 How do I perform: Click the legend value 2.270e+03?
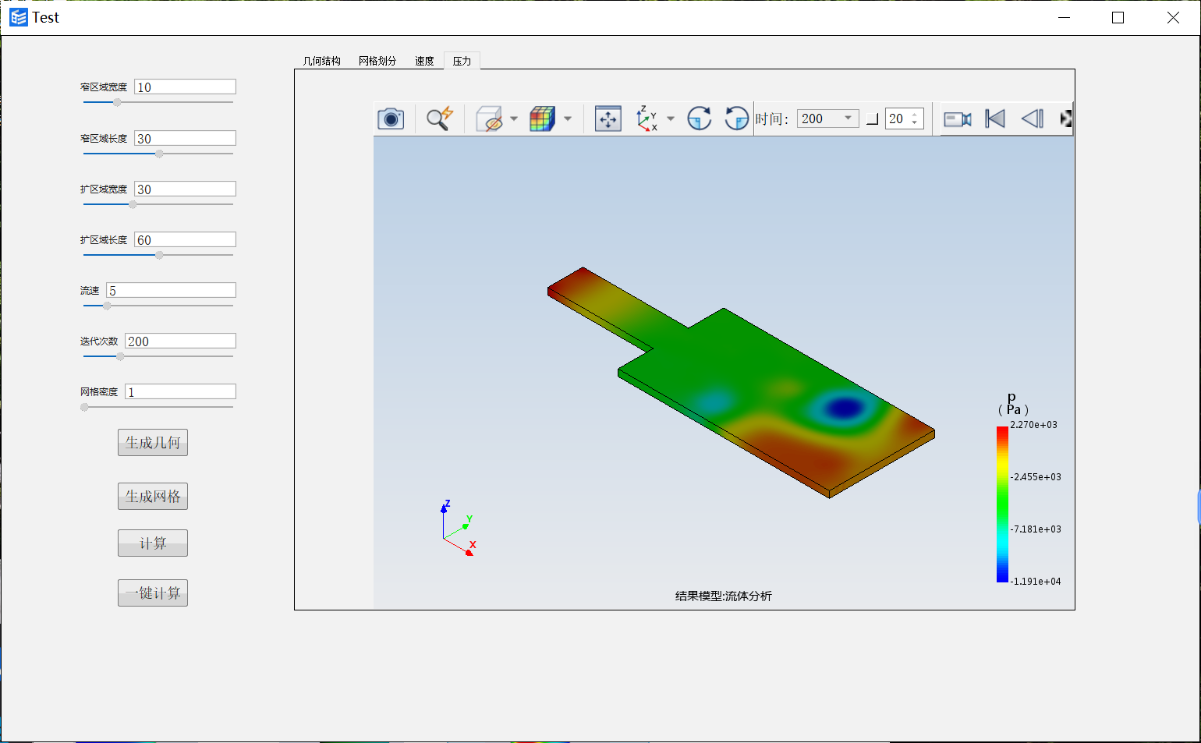click(1034, 425)
